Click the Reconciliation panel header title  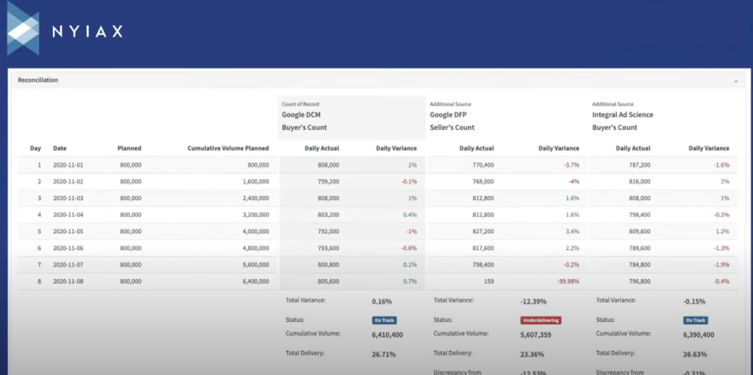click(x=38, y=80)
